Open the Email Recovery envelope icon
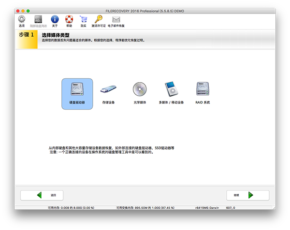The width and height of the screenshot is (290, 230). [116, 21]
